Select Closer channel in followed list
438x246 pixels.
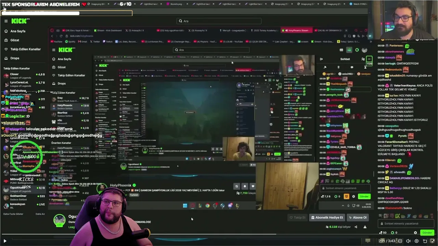(x=24, y=76)
